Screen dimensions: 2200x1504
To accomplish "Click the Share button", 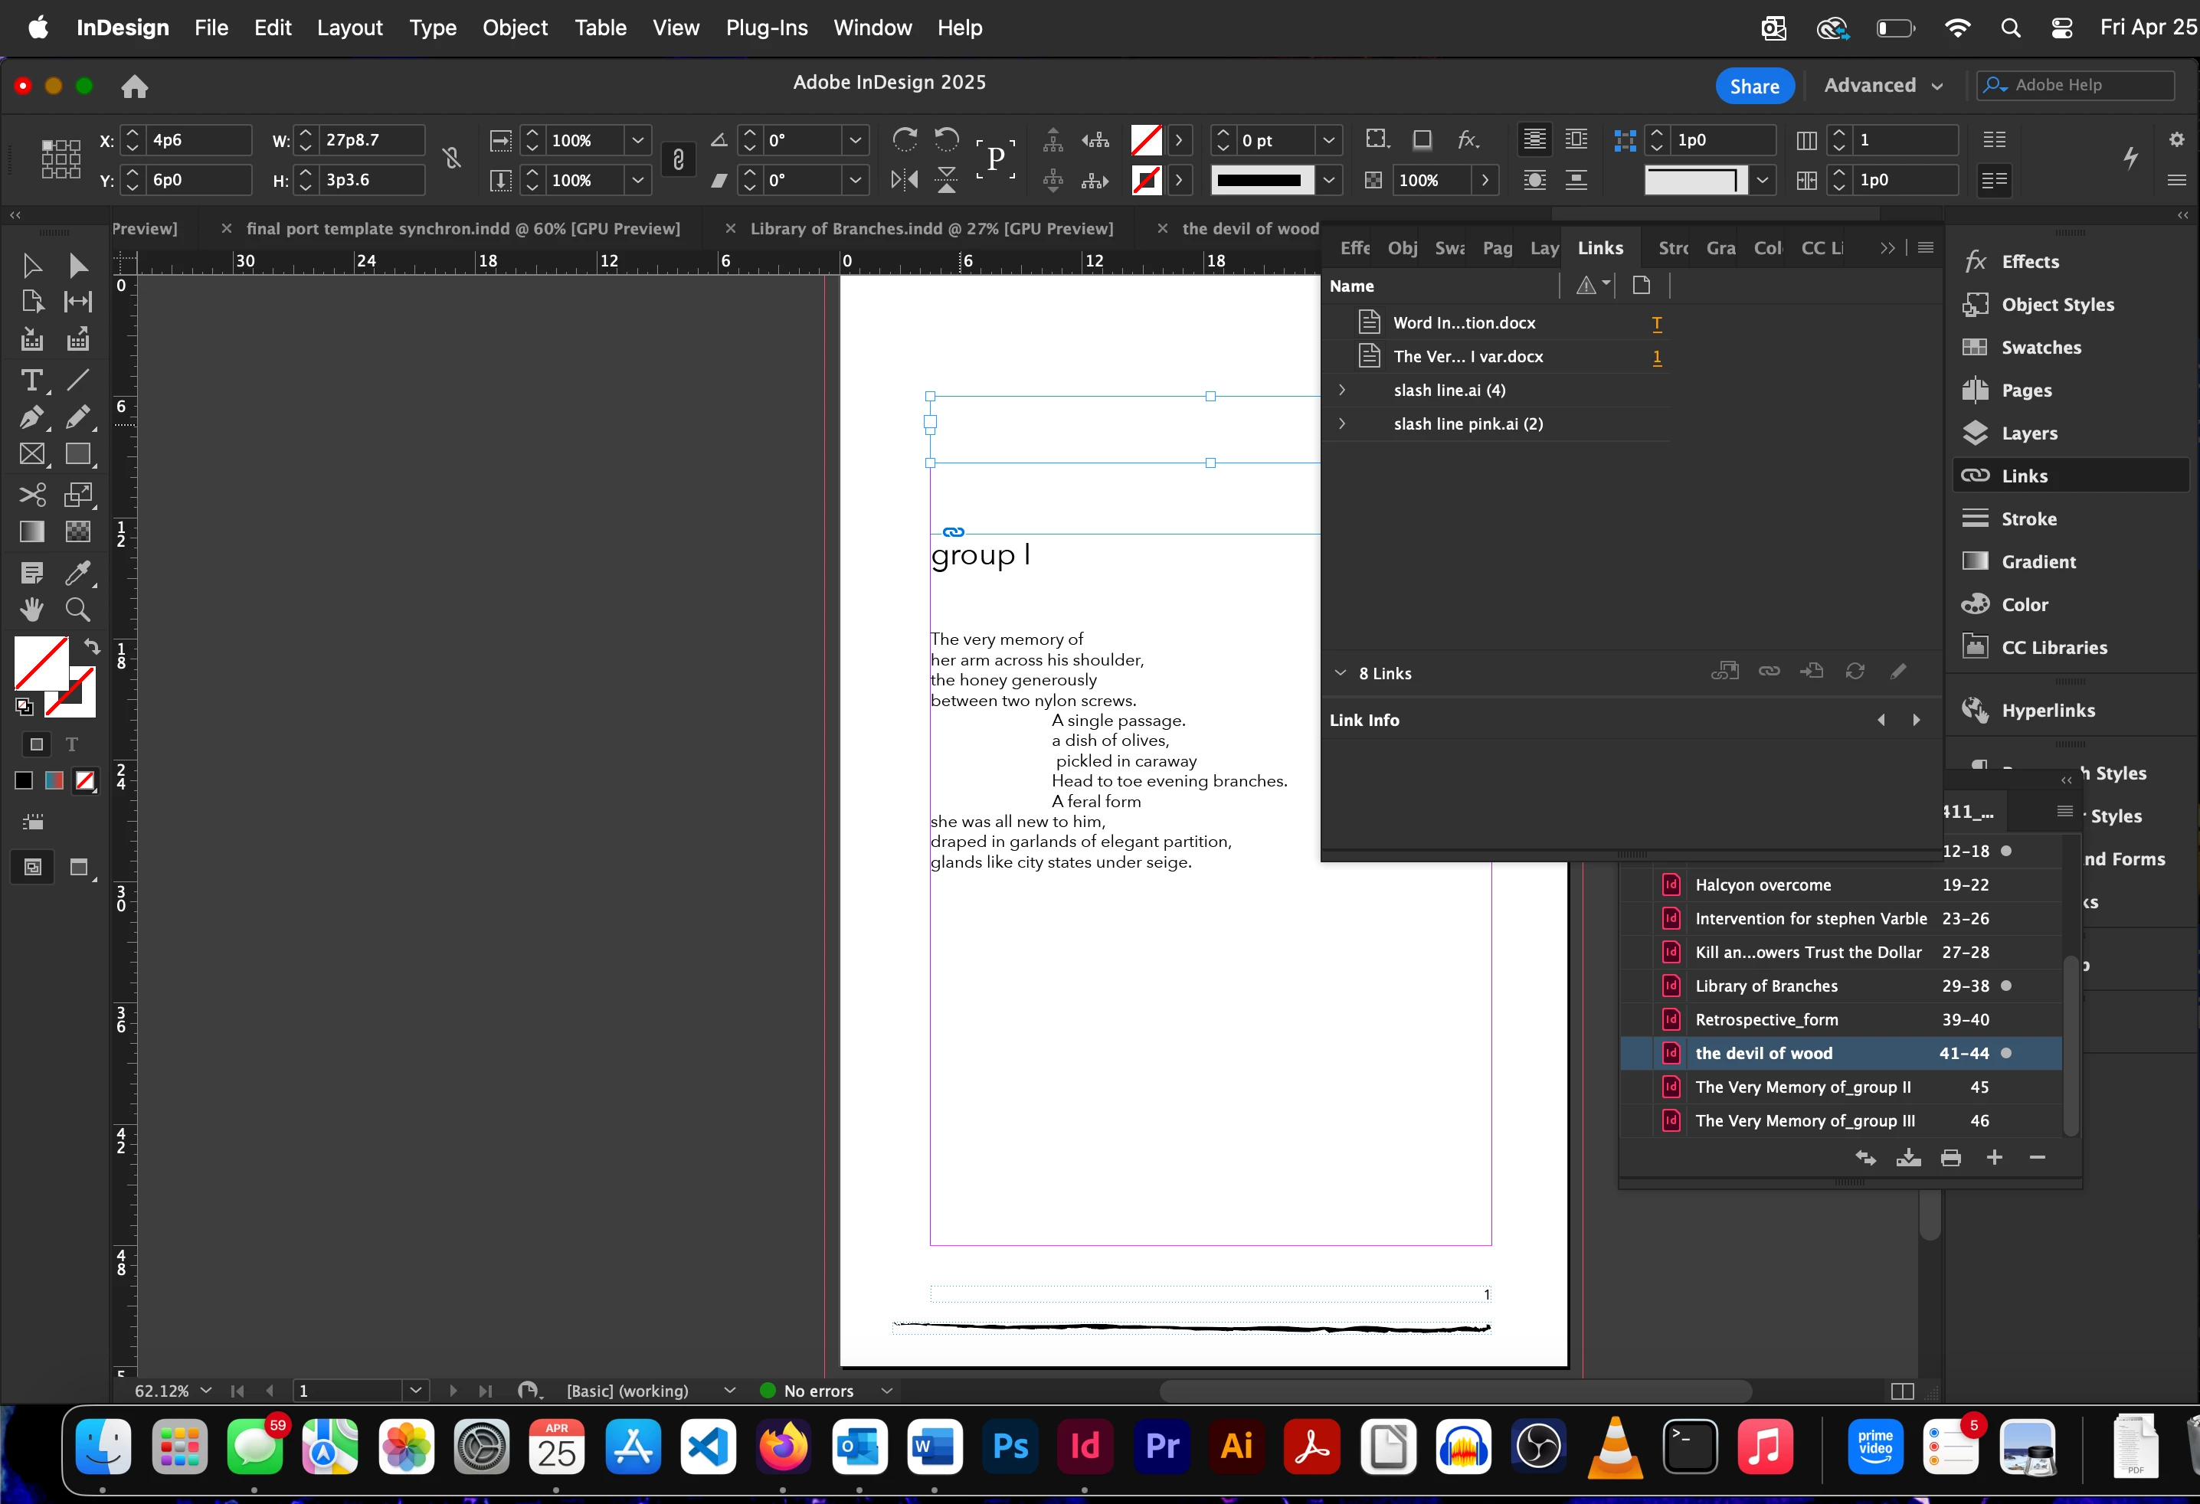I will (1753, 86).
